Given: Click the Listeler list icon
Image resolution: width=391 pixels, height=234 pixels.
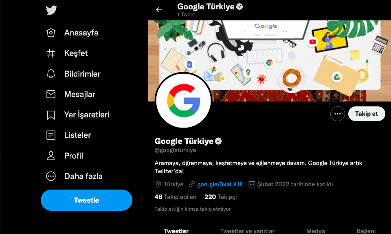Looking at the screenshot, I should 51,135.
